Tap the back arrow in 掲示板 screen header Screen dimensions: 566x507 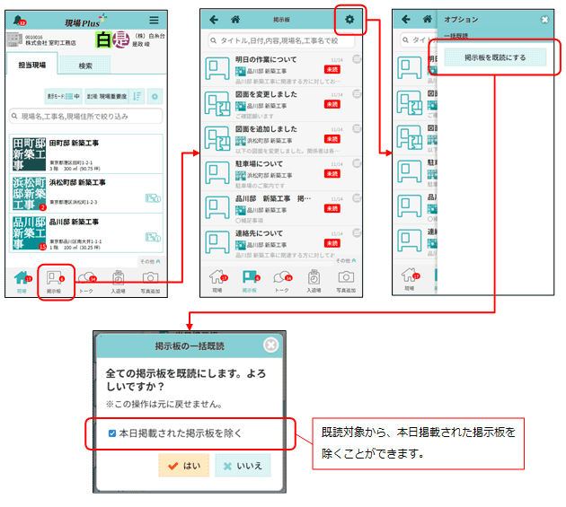tap(214, 19)
